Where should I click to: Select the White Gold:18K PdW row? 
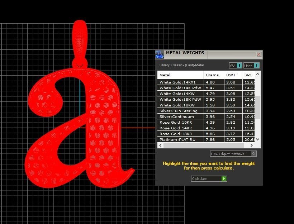coord(206,99)
